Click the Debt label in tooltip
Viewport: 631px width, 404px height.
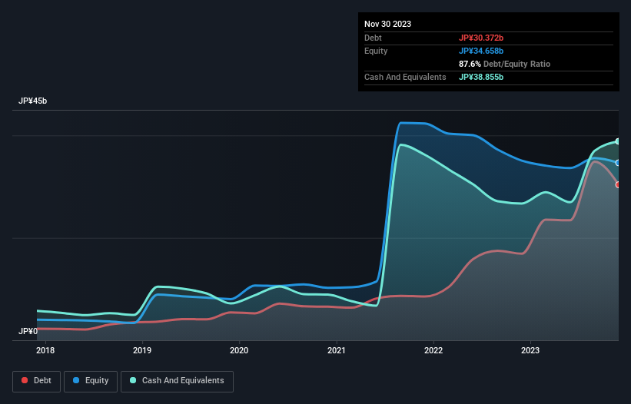pos(373,38)
